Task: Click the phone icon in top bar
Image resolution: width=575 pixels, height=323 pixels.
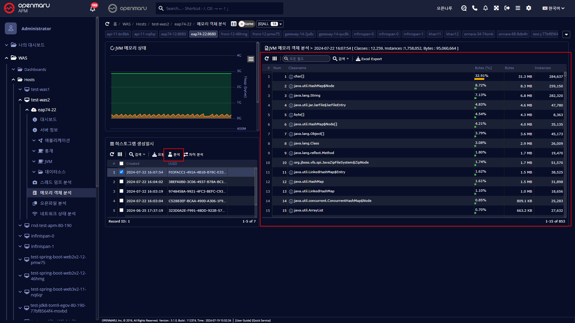Action: (x=475, y=8)
